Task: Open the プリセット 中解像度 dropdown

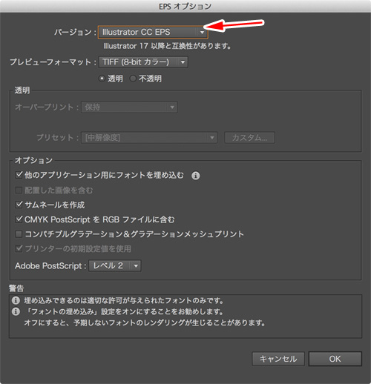Action: click(x=149, y=138)
